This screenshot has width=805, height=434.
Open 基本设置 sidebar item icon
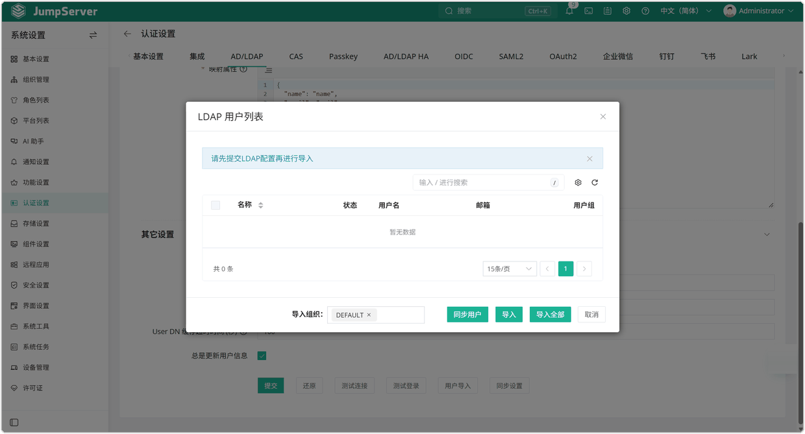point(14,59)
